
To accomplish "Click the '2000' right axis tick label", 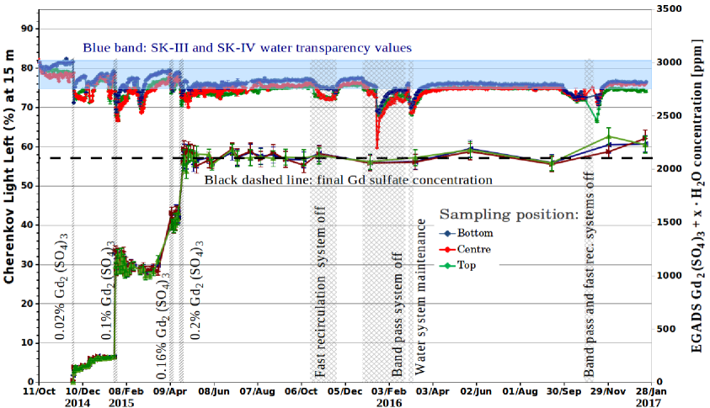I will click(x=670, y=169).
